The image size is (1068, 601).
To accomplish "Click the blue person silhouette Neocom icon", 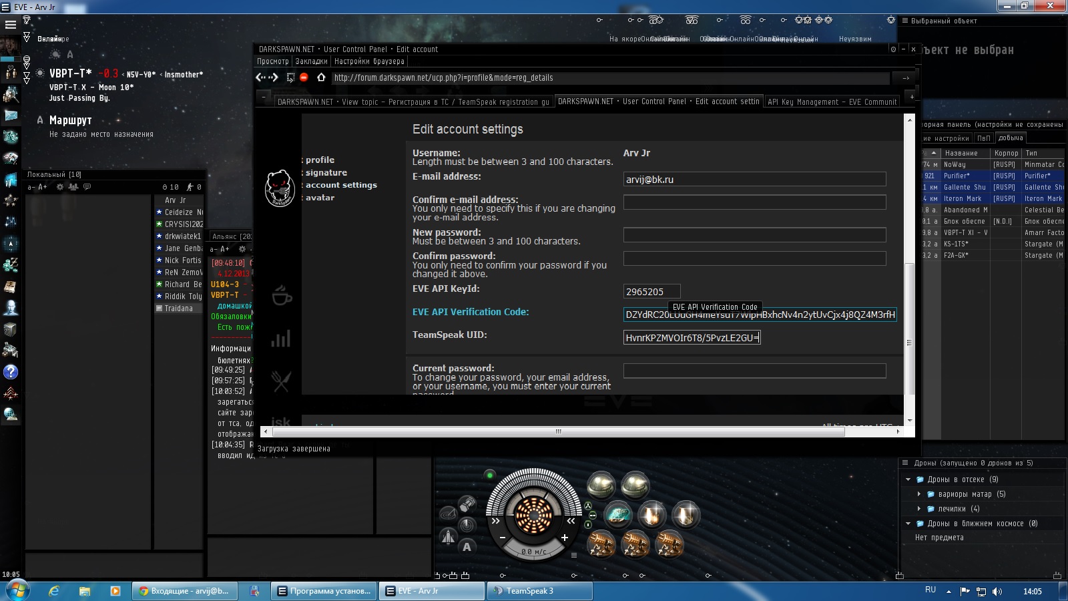I will pyautogui.click(x=11, y=308).
